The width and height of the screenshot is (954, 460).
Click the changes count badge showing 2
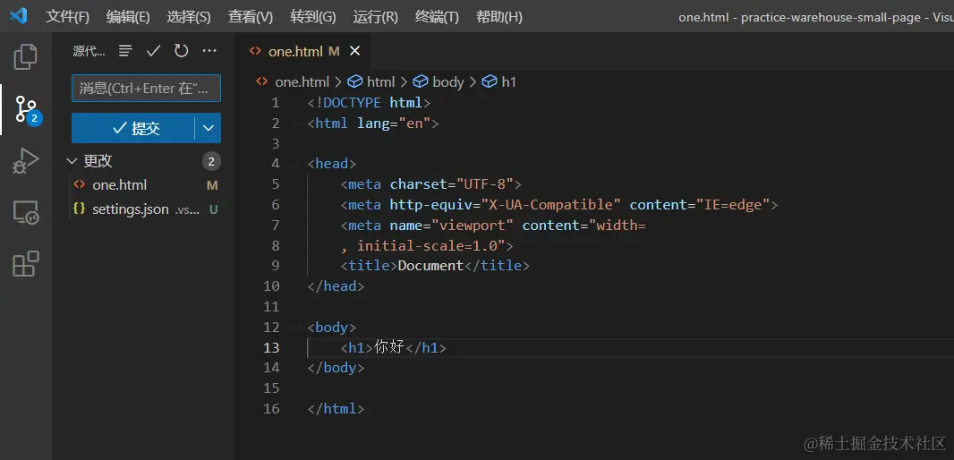pos(211,161)
